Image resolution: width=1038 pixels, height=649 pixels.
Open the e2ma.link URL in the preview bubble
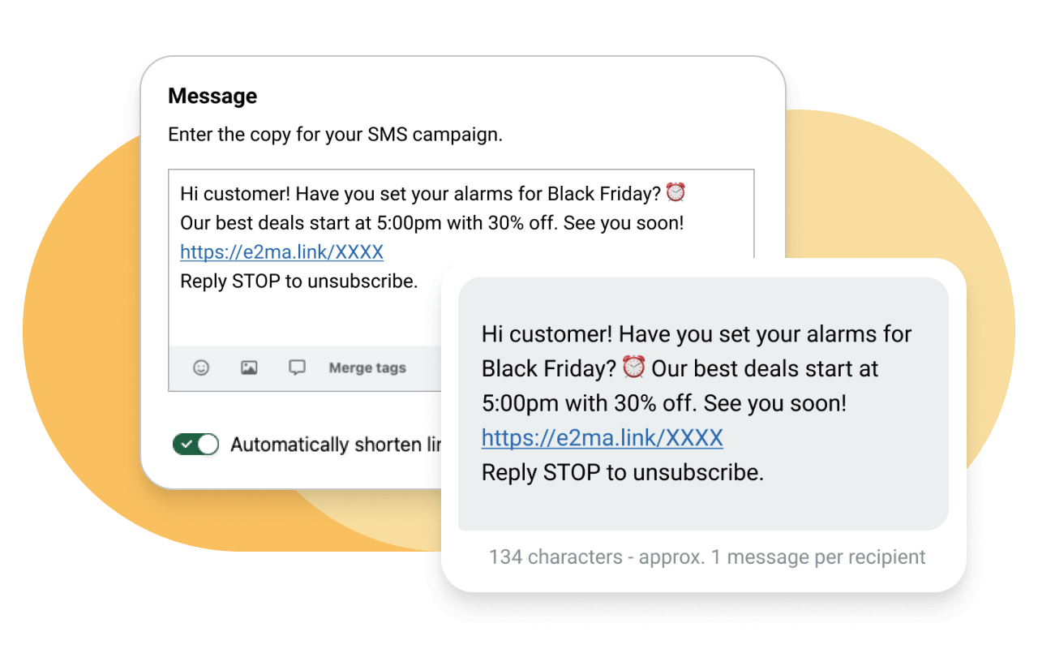[x=601, y=437]
